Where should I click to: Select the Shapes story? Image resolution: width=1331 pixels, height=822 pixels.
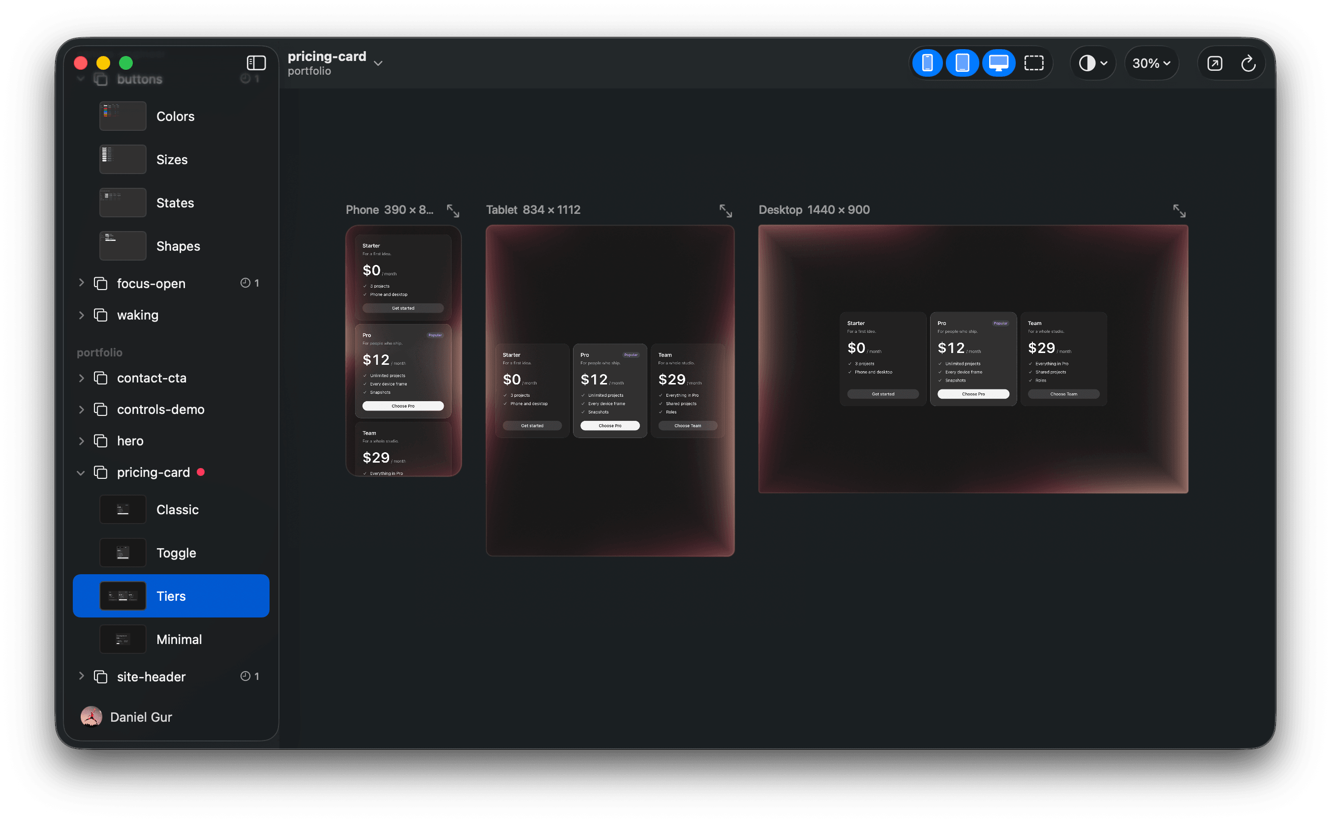[171, 246]
